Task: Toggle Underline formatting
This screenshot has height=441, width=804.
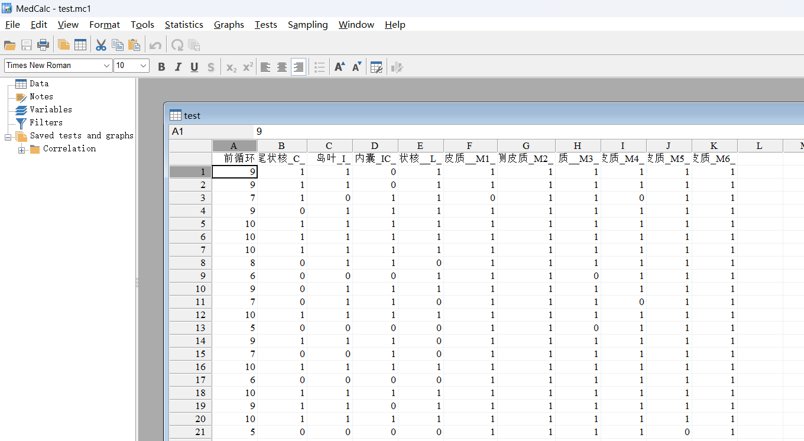Action: pos(194,67)
